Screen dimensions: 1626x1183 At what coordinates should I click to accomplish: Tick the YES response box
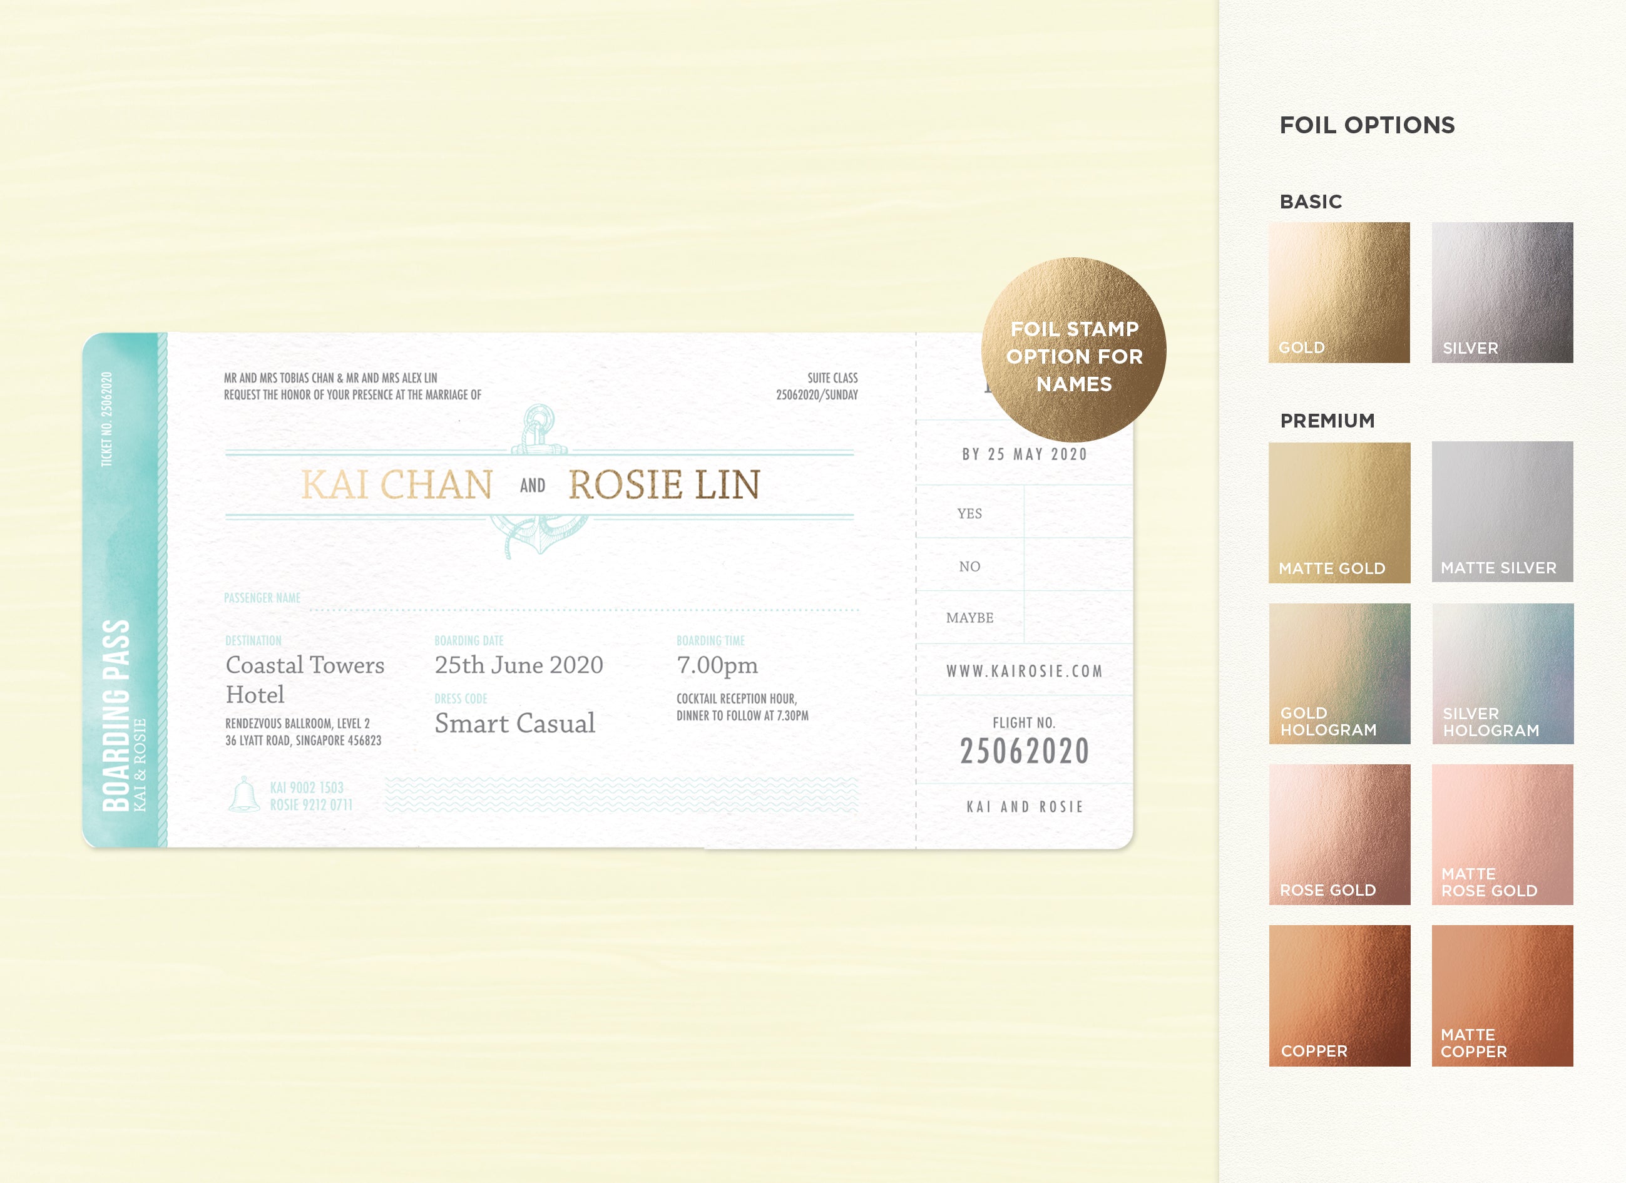pyautogui.click(x=1078, y=512)
